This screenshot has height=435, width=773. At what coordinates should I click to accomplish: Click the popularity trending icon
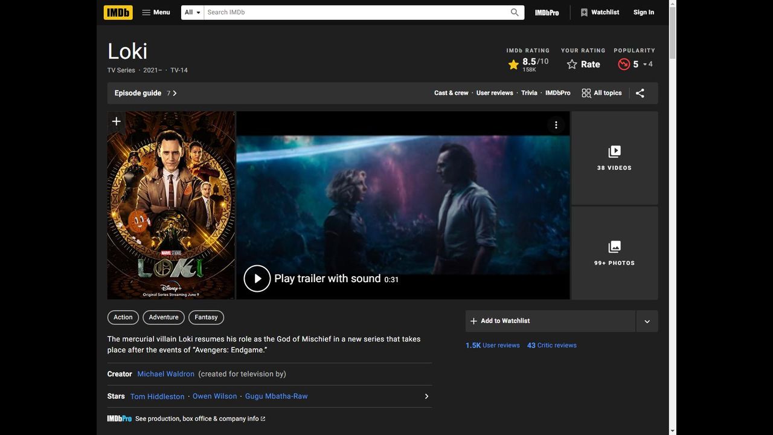[624, 64]
